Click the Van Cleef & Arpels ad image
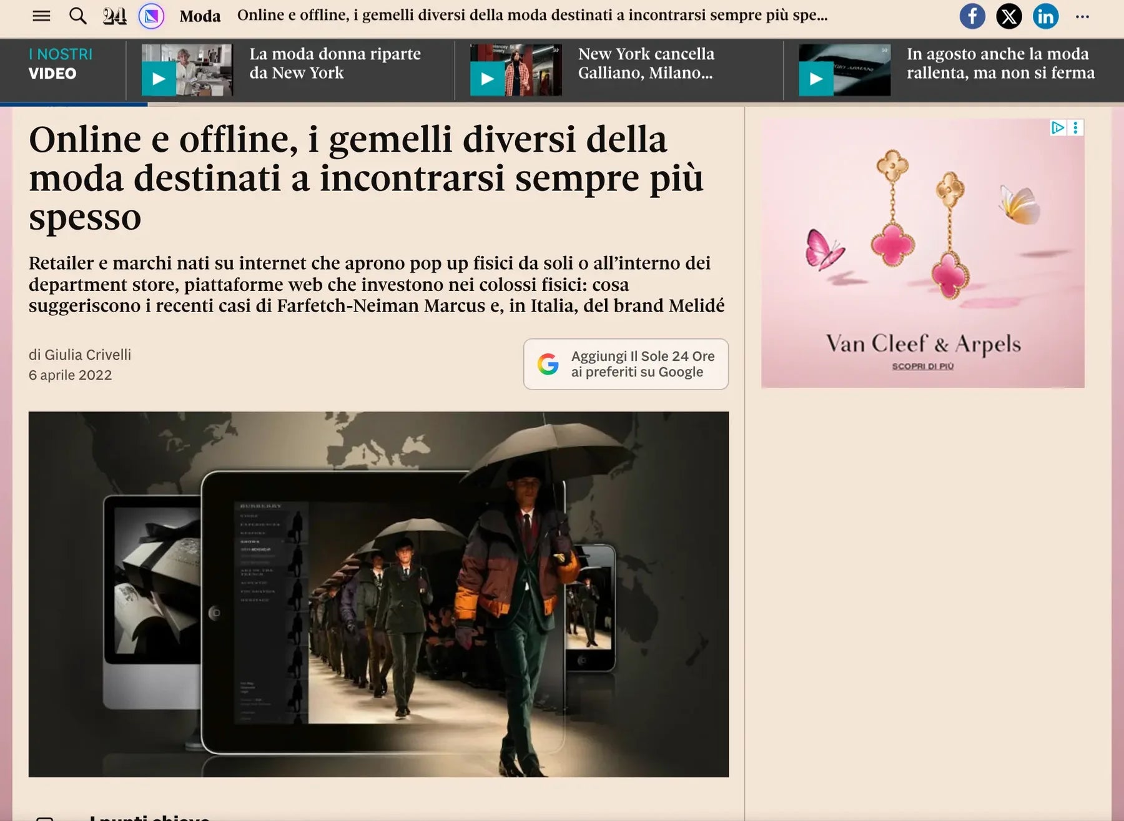The height and width of the screenshot is (821, 1124). pos(923,253)
